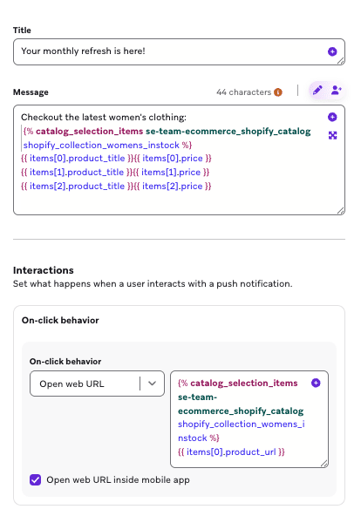Click inside the Message text area
Image resolution: width=361 pixels, height=516 pixels.
click(179, 160)
